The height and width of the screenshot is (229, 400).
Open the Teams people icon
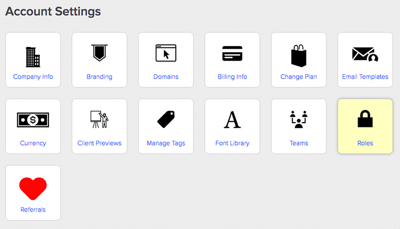(x=299, y=119)
